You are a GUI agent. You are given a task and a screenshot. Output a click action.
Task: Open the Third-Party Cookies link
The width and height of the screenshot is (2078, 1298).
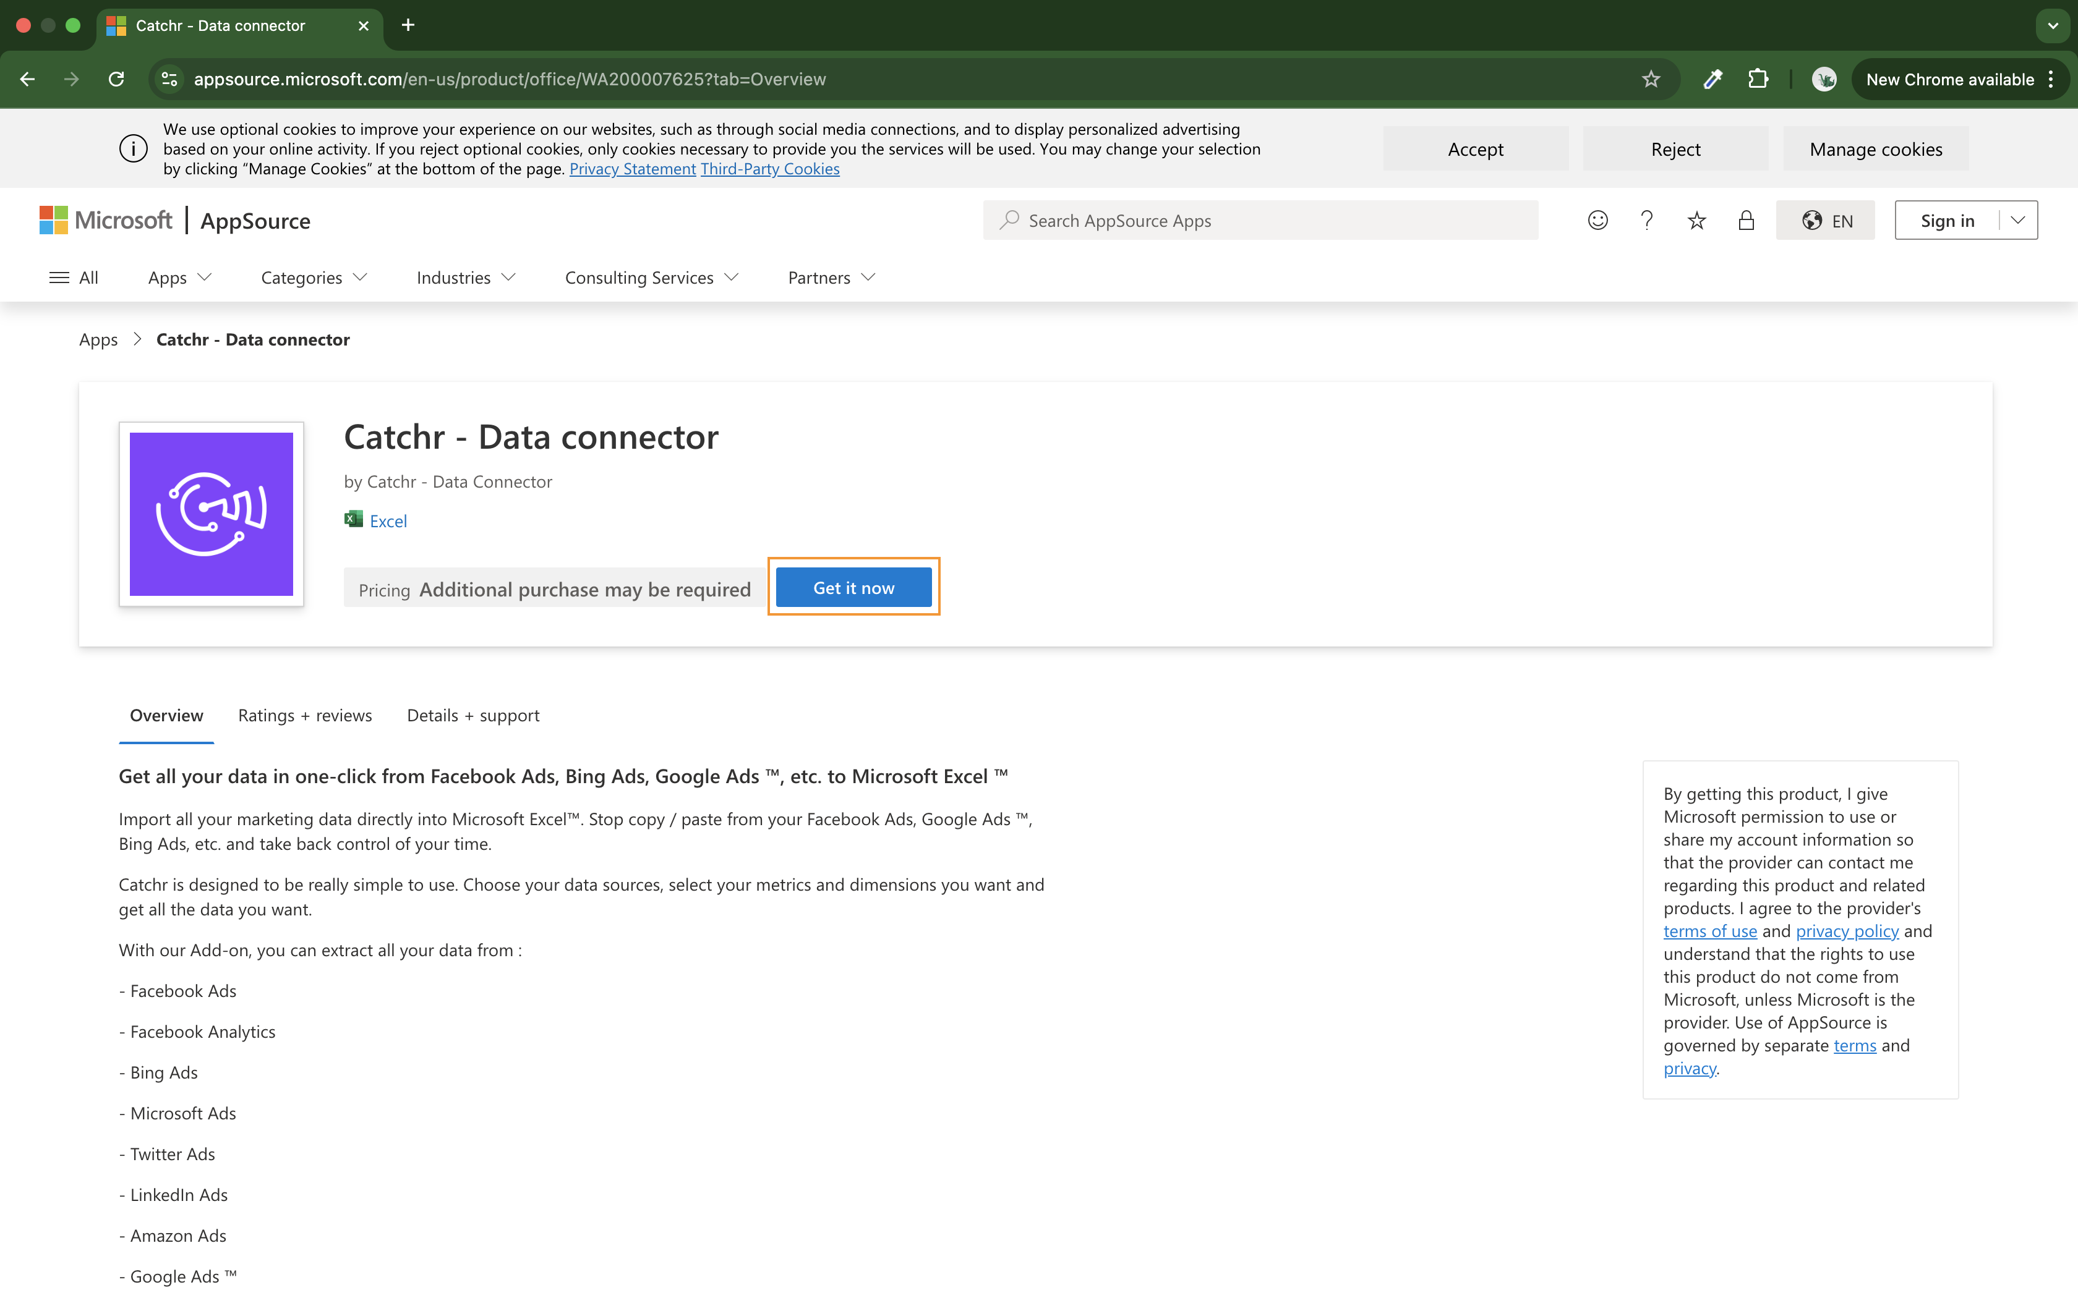point(769,169)
